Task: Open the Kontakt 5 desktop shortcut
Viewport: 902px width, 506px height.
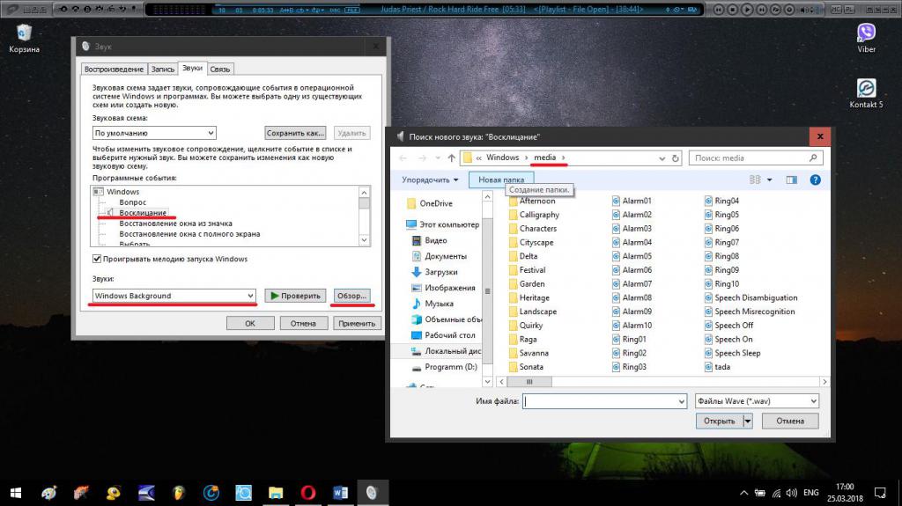Action: 866,93
